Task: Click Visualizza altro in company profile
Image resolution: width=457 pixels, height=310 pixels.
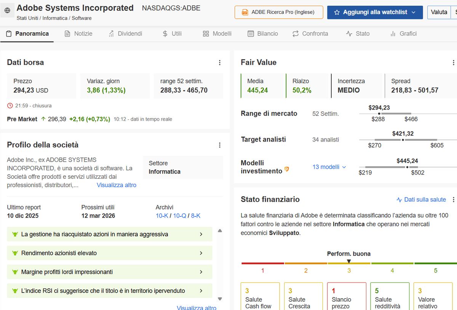Action: pyautogui.click(x=116, y=185)
